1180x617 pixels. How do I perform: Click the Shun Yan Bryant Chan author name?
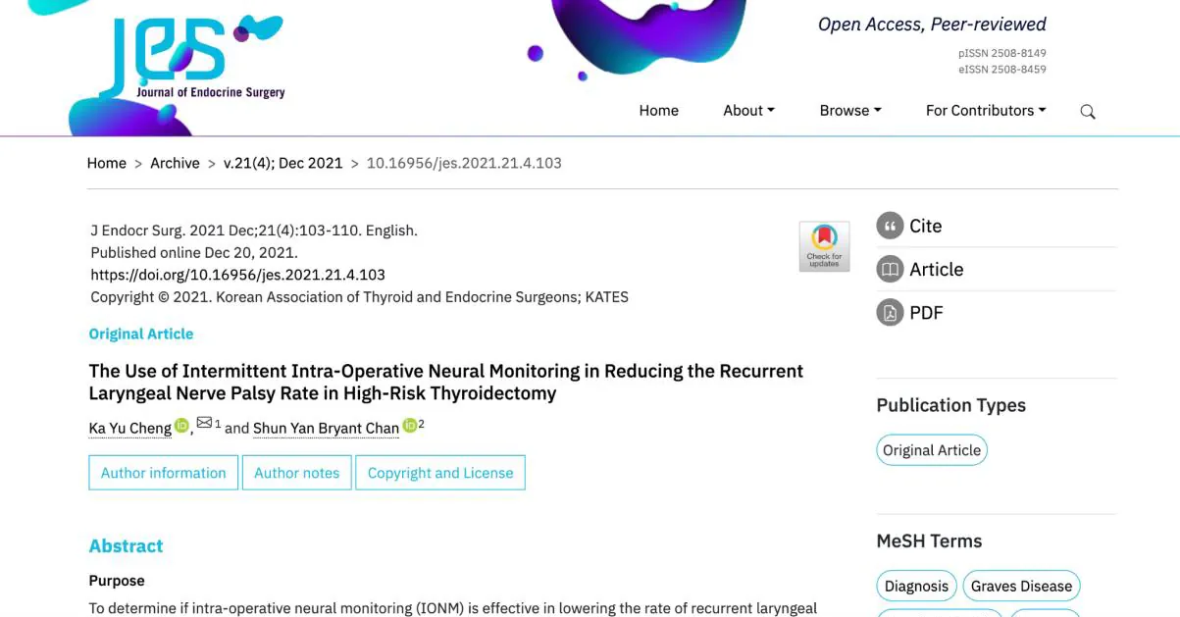pyautogui.click(x=326, y=428)
